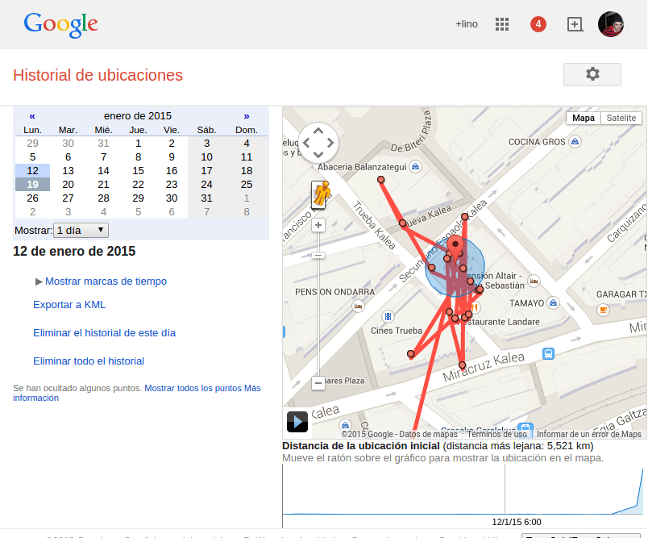The width and height of the screenshot is (648, 538).
Task: Zoom out with the map minus button
Action: pos(318,383)
